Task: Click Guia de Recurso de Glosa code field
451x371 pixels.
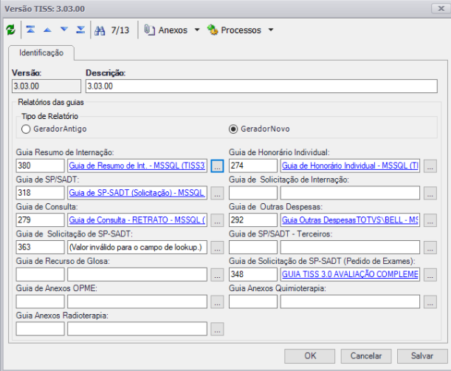Action: point(40,274)
